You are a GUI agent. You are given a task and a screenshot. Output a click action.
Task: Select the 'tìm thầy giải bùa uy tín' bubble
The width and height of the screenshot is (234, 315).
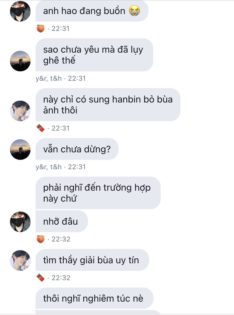pos(92,260)
